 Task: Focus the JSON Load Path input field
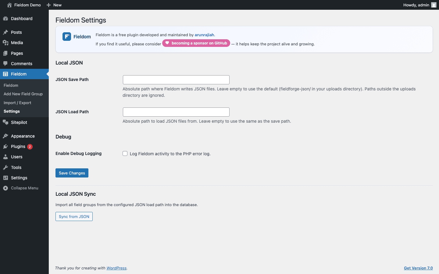pyautogui.click(x=176, y=112)
